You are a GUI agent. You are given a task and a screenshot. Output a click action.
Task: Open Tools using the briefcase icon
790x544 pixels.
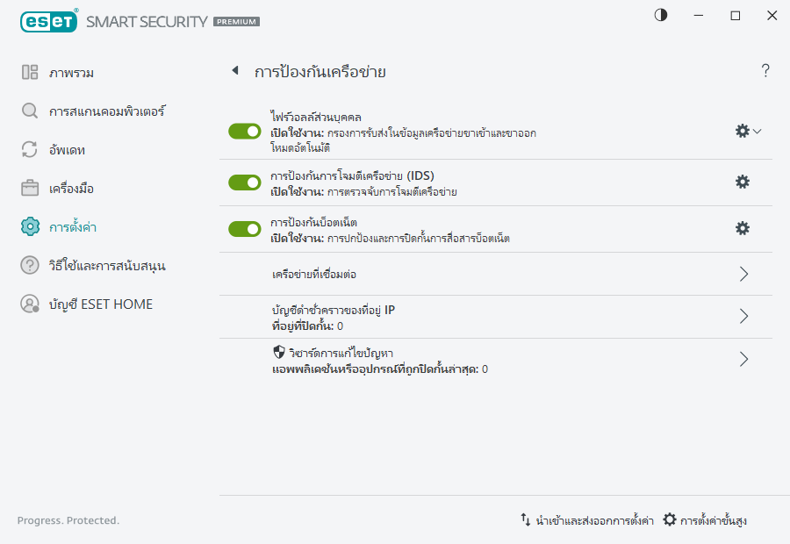(x=29, y=188)
